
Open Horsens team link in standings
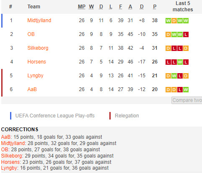pos(36,62)
